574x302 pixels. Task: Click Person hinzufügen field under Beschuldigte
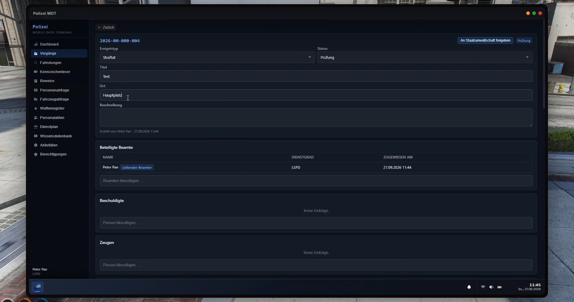point(316,223)
